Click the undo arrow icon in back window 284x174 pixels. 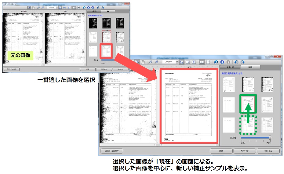pyautogui.click(x=84, y=7)
